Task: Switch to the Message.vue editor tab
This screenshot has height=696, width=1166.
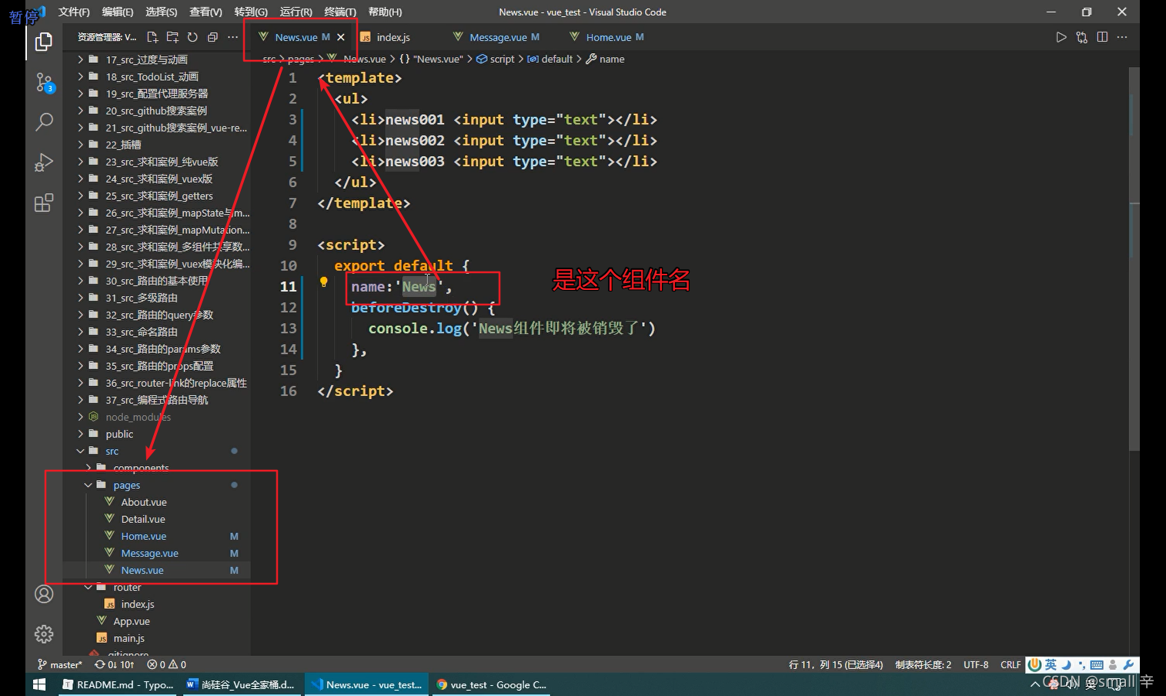Action: tap(498, 37)
